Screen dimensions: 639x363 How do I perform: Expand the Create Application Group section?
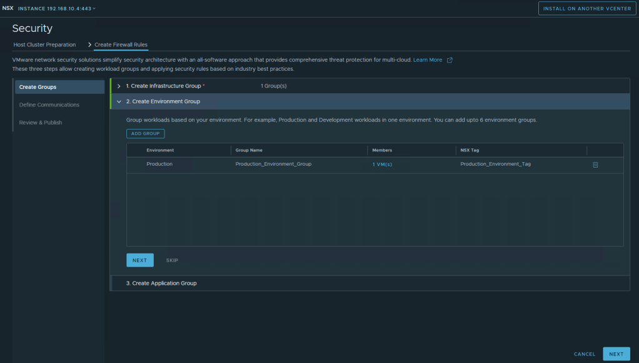161,284
